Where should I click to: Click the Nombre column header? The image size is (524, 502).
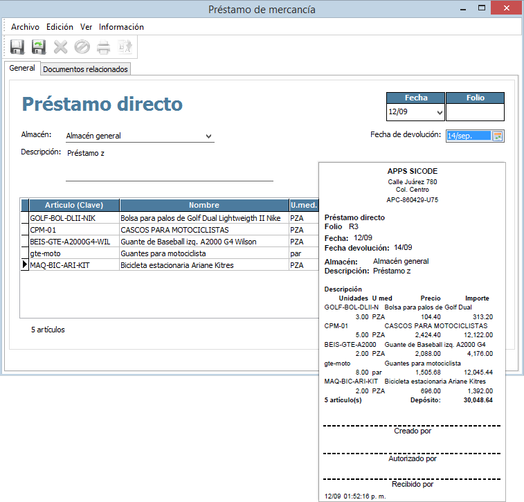204,205
